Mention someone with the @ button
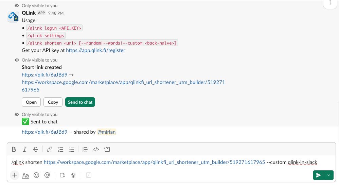The width and height of the screenshot is (339, 185). click(x=47, y=175)
